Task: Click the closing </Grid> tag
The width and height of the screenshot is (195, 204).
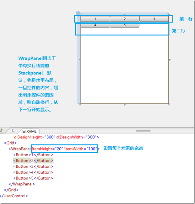Action: coord(11,190)
